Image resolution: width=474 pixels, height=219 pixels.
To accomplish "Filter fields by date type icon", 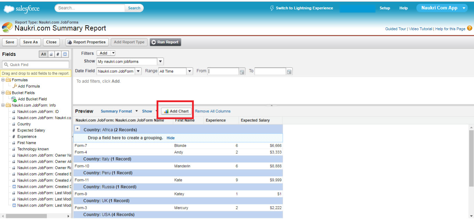I will (x=65, y=54).
